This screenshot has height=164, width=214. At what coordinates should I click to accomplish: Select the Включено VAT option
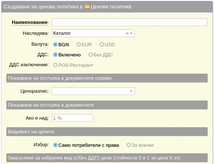pos(55,55)
